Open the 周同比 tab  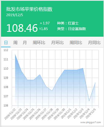pyautogui.click(x=76, y=43)
